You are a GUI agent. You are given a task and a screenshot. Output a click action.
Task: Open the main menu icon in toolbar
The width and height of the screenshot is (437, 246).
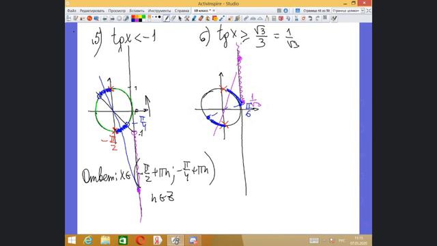(68, 18)
